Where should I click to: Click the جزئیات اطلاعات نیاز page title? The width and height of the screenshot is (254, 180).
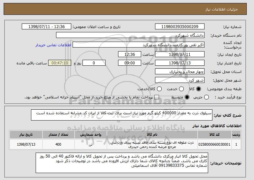point(221,9)
